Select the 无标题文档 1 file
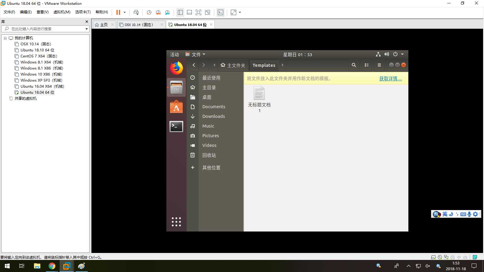Viewport: 484px width, 272px height. 259,99
